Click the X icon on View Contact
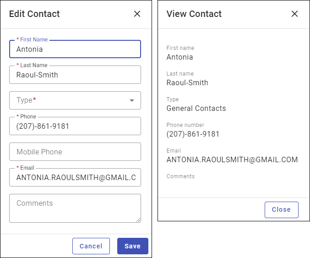The height and width of the screenshot is (258, 310). 294,14
